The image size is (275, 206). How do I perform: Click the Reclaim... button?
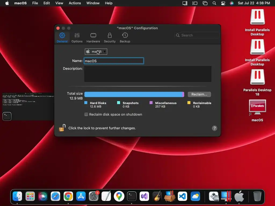199,94
